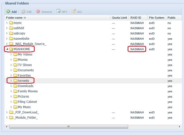The width and height of the screenshot is (184, 135).
Task: Click the torrents folder name
Action: point(24,81)
